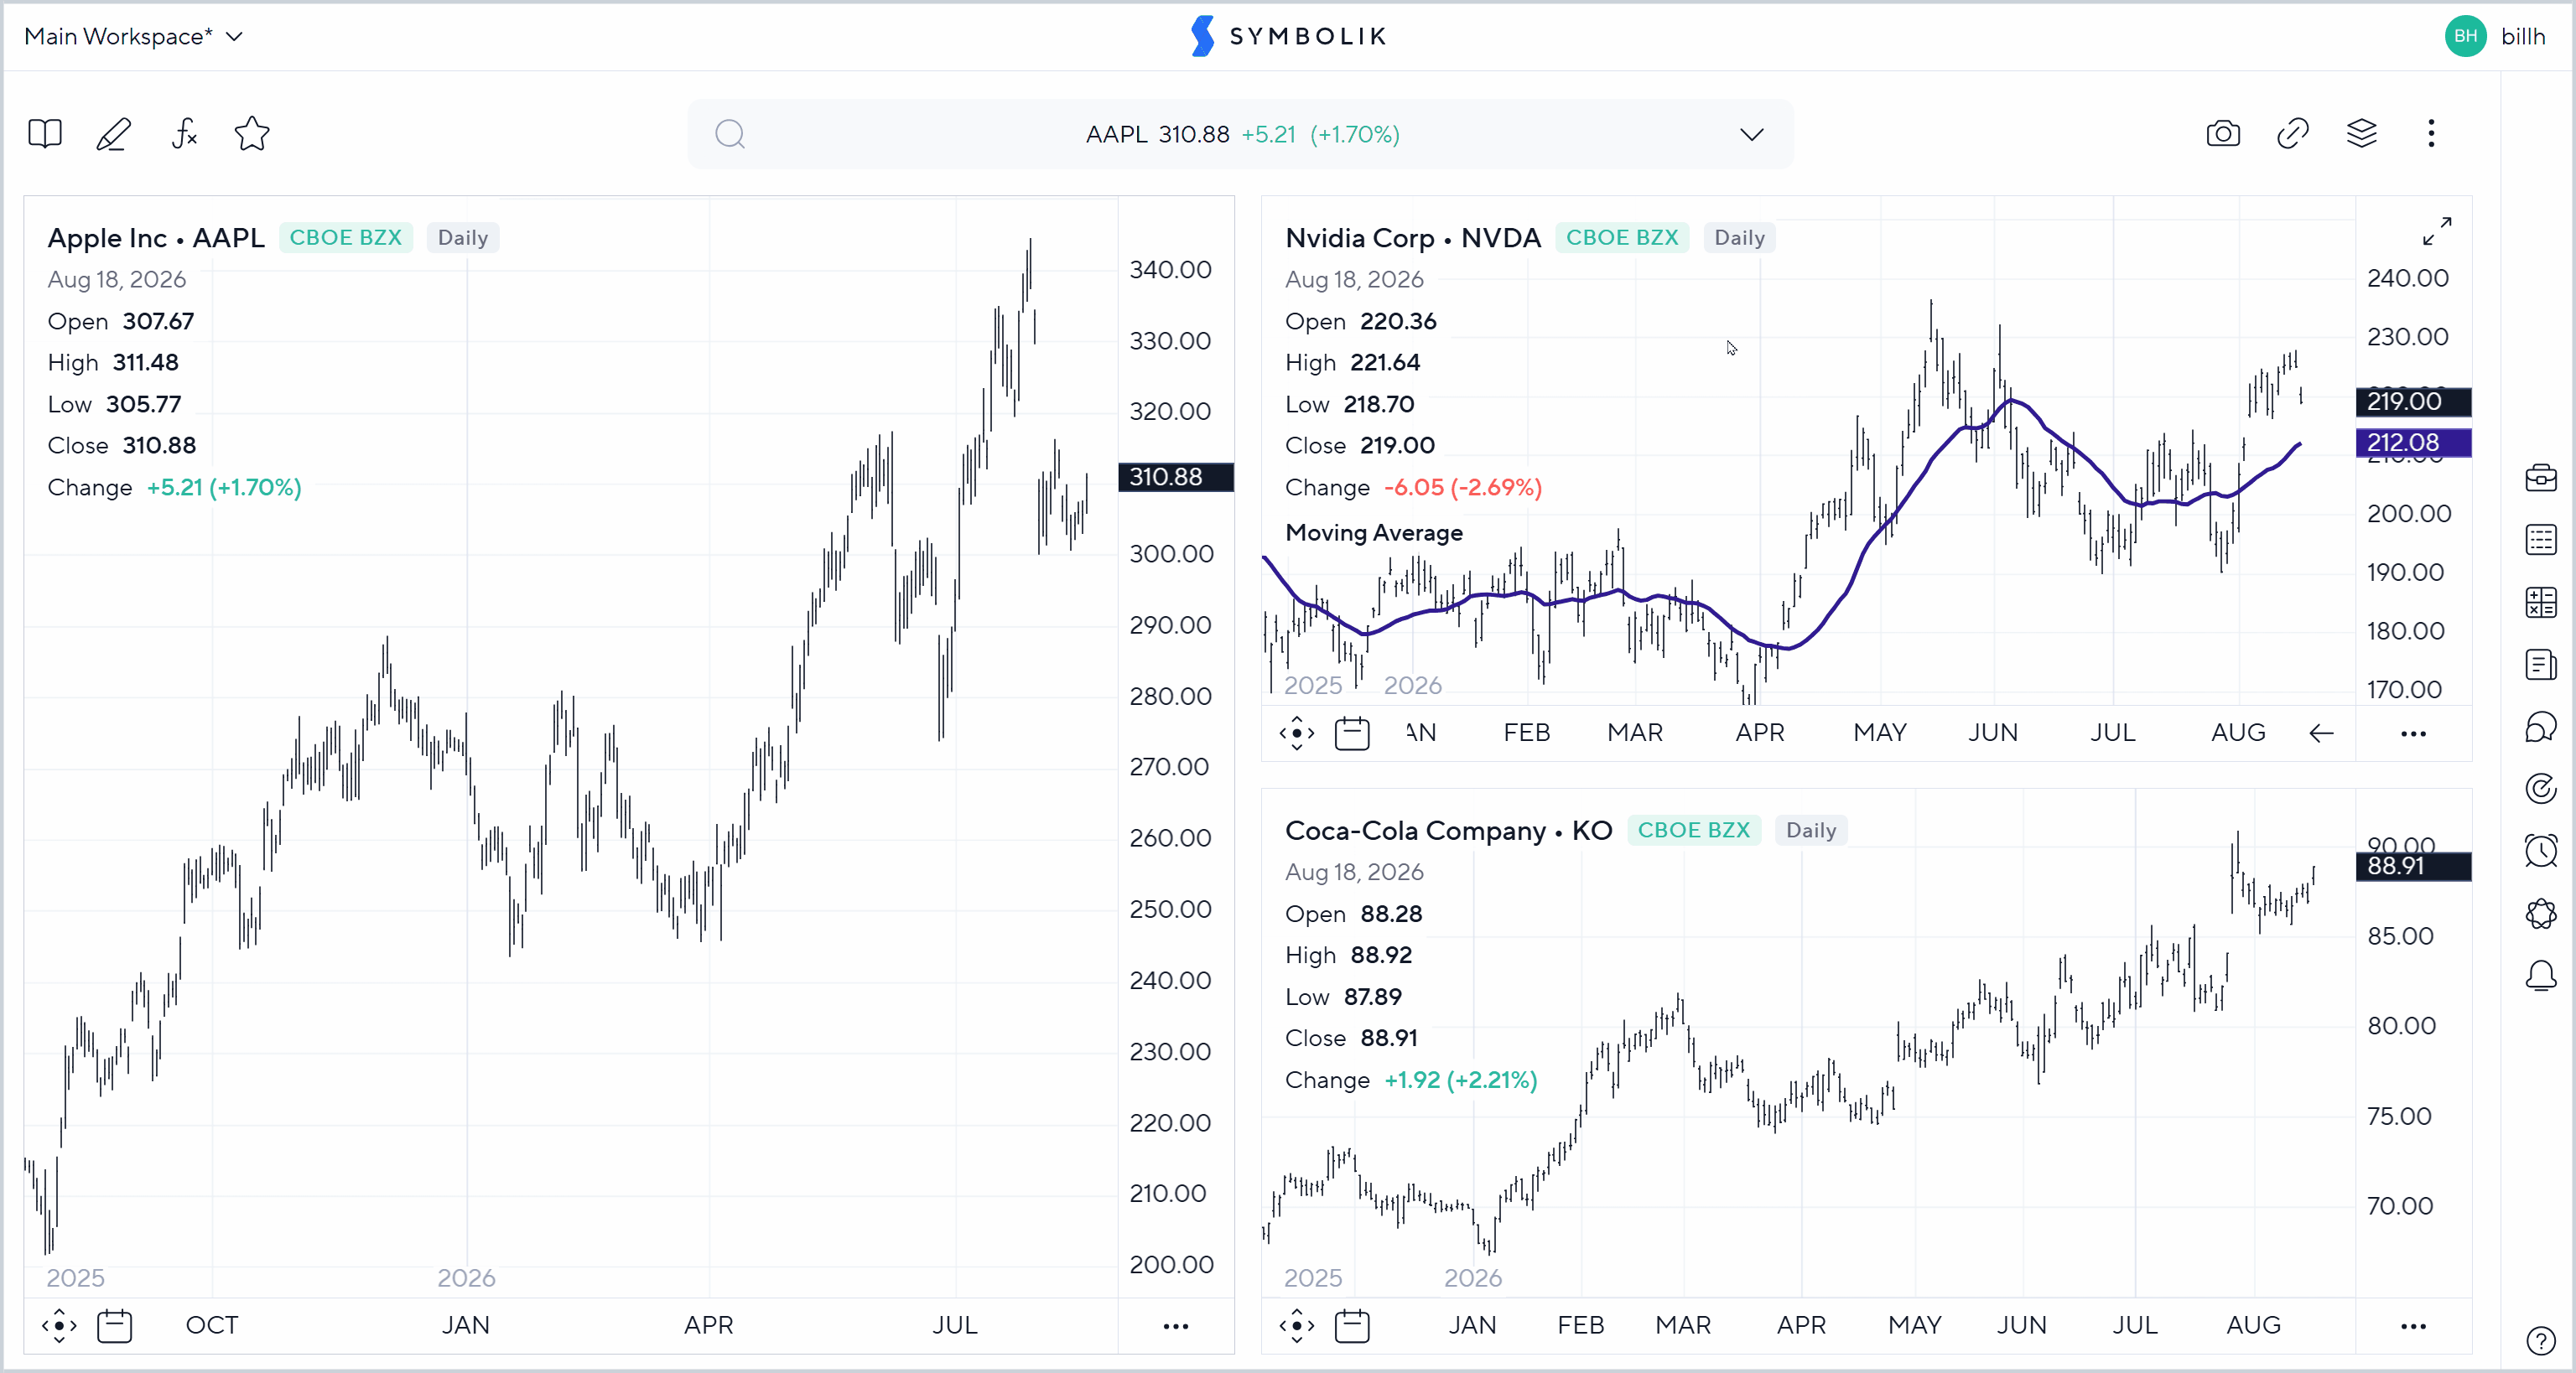This screenshot has height=1373, width=2576.
Task: Click the JUL label on AAPL time axis
Action: click(x=955, y=1326)
